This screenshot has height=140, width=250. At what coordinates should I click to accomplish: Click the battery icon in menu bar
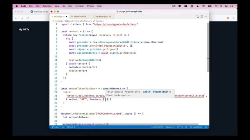(210, 6)
